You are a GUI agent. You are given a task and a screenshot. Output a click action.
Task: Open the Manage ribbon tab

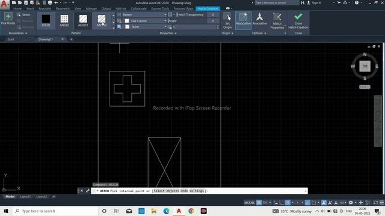91,8
